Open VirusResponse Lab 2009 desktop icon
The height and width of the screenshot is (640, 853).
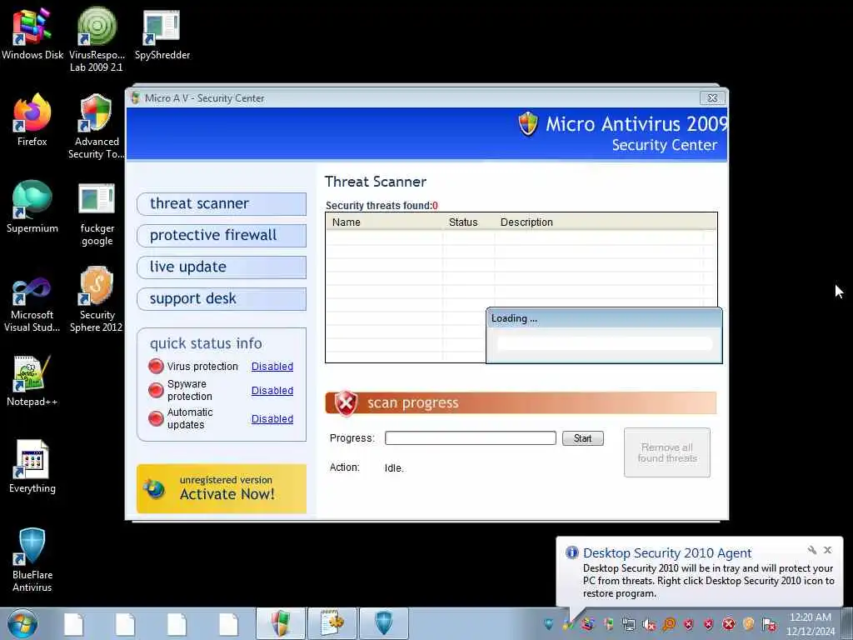coord(97,39)
